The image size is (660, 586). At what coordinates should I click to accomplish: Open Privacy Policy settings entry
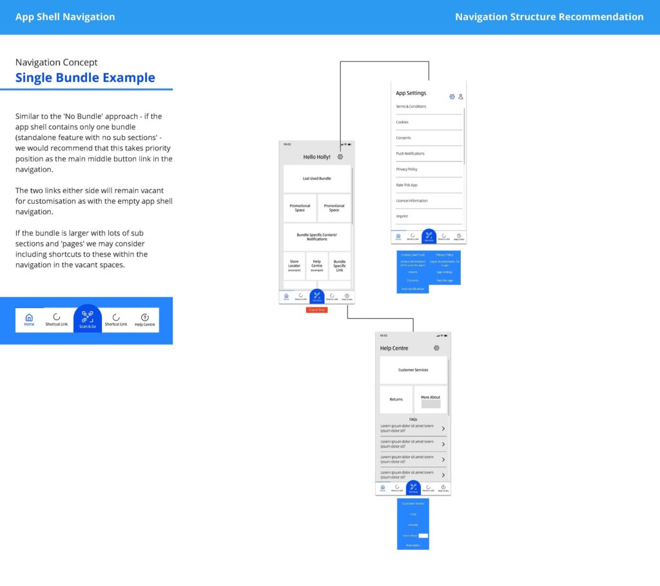(407, 169)
